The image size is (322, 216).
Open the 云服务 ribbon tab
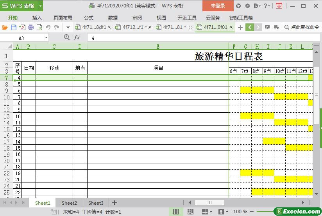pyautogui.click(x=213, y=18)
